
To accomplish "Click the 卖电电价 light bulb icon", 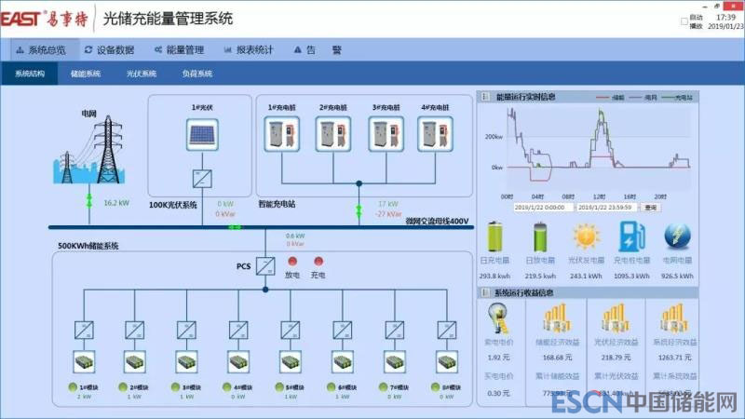I will [x=498, y=319].
